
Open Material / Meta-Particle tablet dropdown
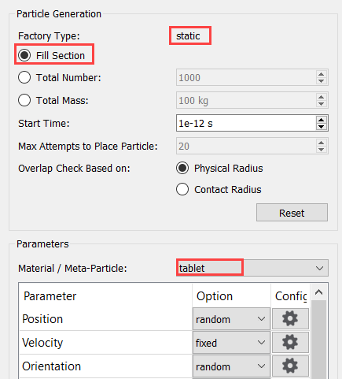[x=252, y=268]
